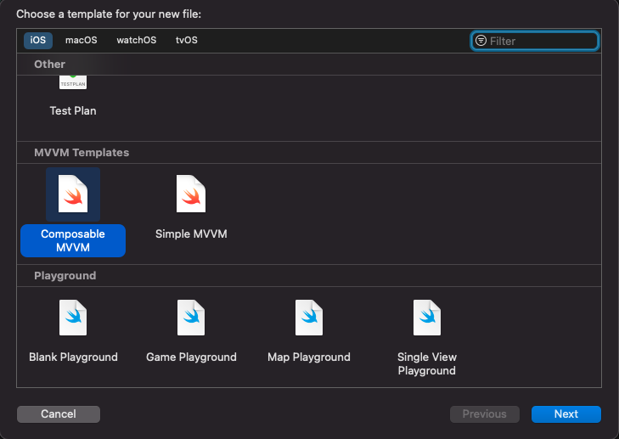Click the filter icon in the search field
This screenshot has height=439, width=619.
pyautogui.click(x=481, y=41)
